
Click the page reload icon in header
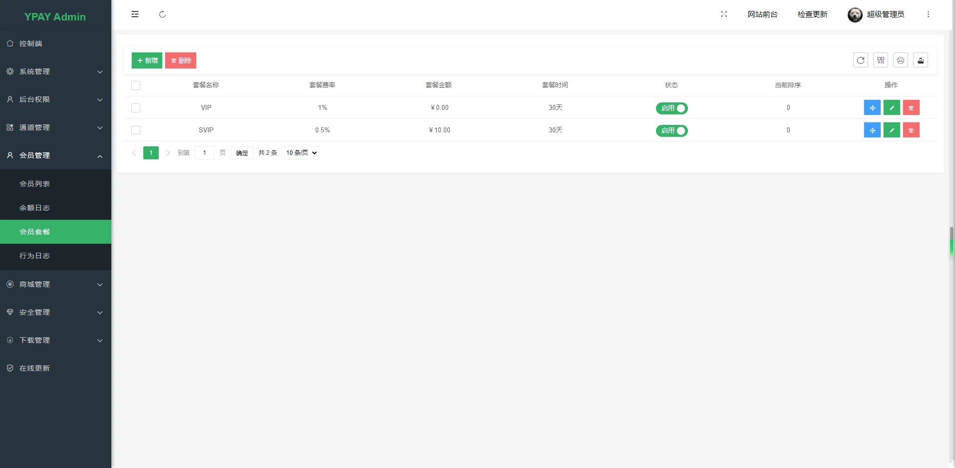pos(162,14)
